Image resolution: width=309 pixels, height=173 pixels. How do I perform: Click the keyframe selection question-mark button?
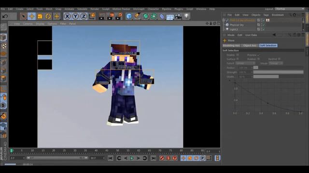click(175, 158)
